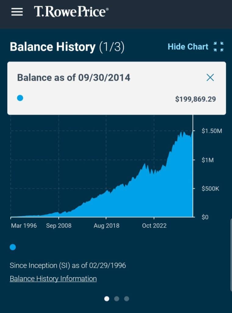Select the Sep 2008 axis label
The width and height of the screenshot is (232, 313).
58,226
